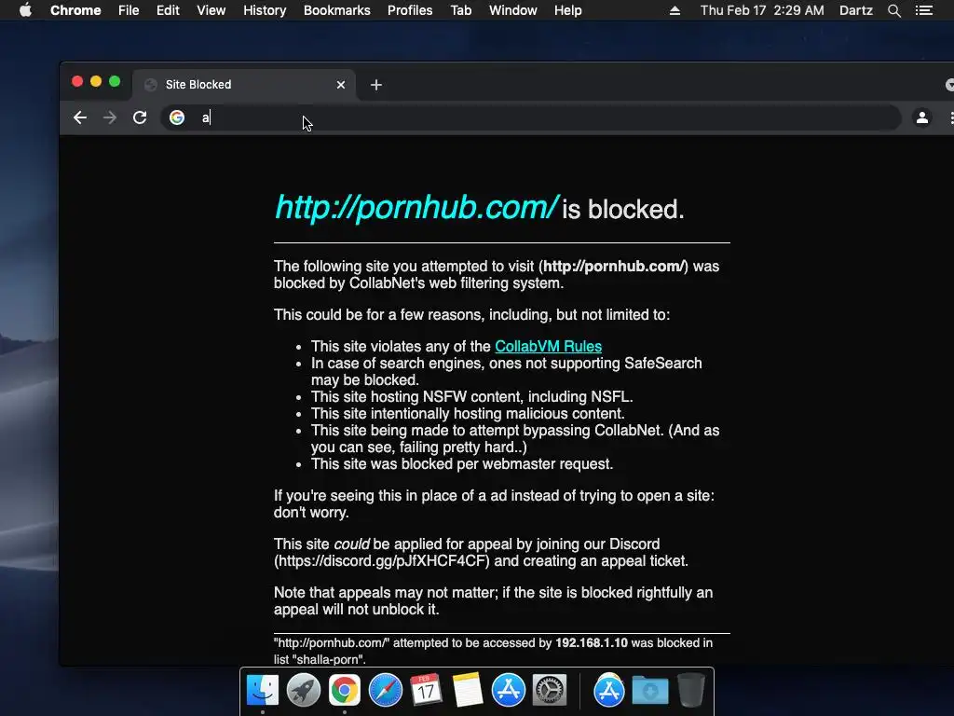
Task: Close the Site Blocked tab
Action: click(x=341, y=85)
